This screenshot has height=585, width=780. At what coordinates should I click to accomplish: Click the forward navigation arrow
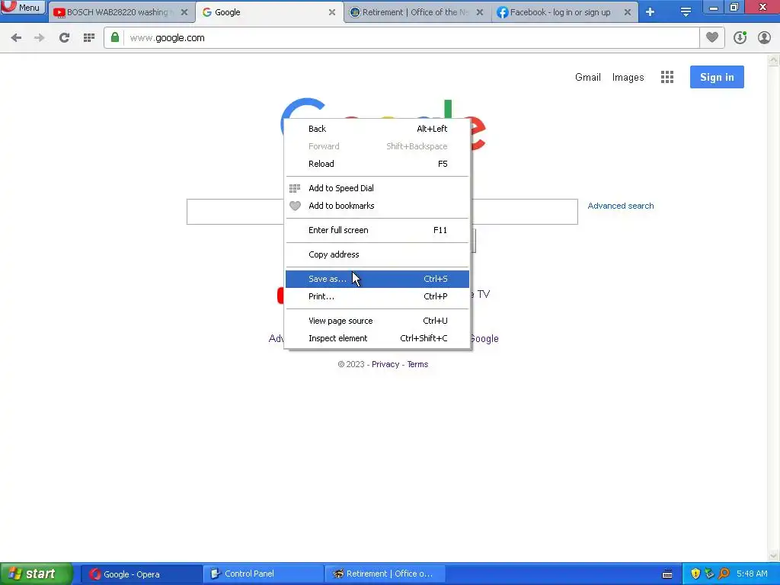[40, 38]
